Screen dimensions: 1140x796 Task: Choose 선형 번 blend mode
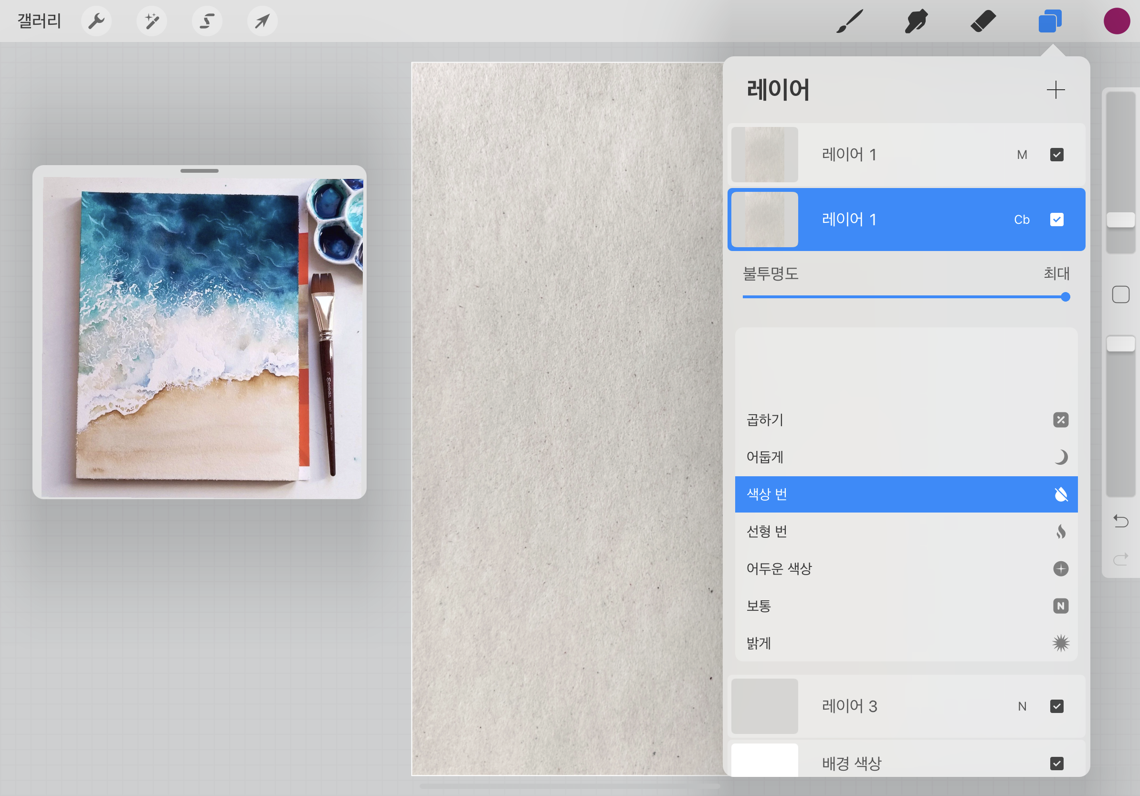(906, 532)
